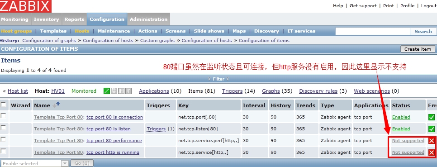Check the box for tcp port 80 is connection

[x=3, y=116]
